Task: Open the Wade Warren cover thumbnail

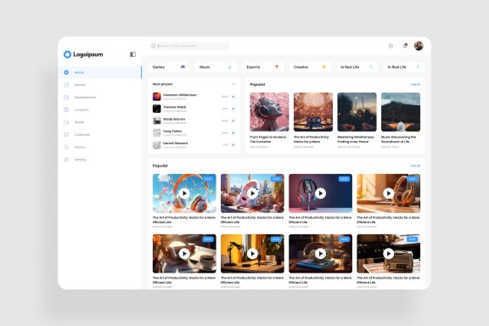Action: 156,121
